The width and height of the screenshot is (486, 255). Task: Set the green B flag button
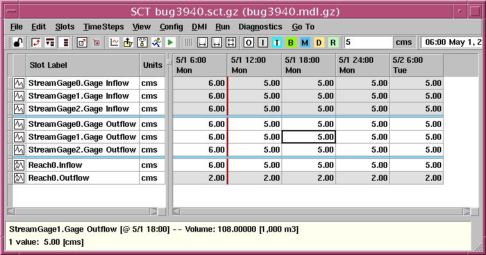tap(290, 42)
